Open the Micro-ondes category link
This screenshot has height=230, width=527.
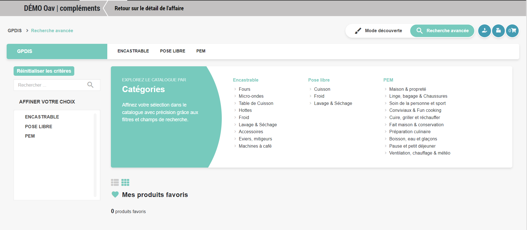(x=251, y=96)
